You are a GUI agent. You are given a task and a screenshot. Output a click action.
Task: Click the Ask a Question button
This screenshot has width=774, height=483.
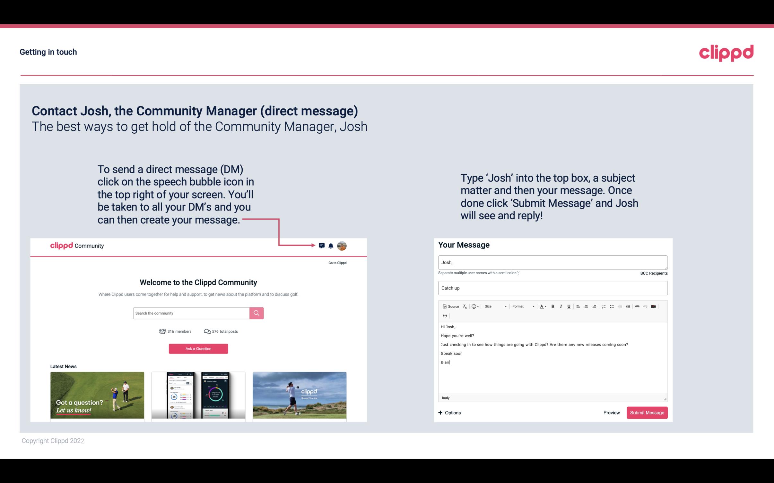tap(198, 348)
